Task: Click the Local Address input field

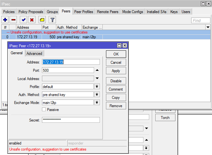Action: pos(68,78)
